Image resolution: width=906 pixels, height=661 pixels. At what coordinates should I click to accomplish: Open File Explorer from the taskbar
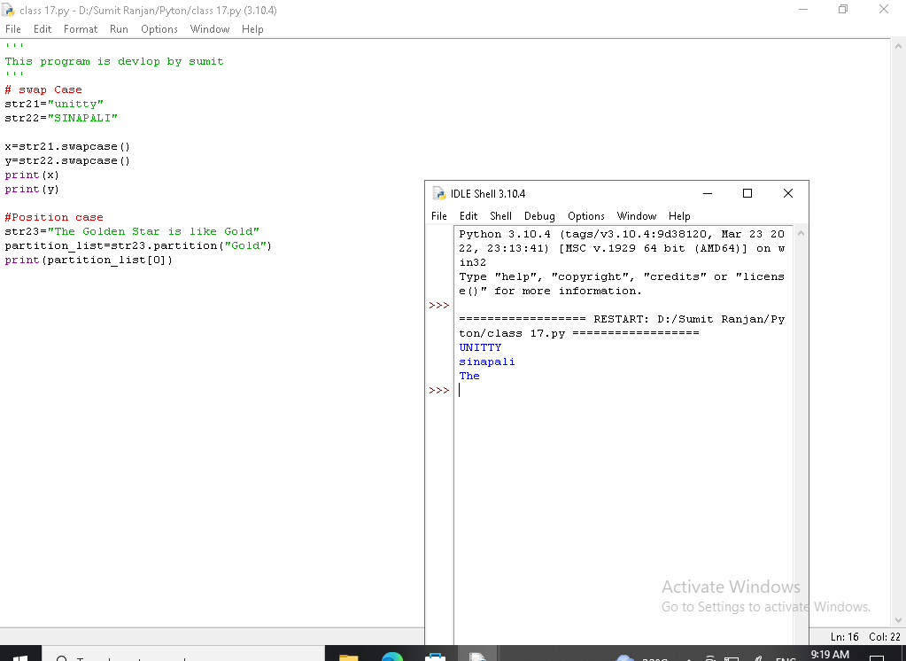tap(349, 657)
